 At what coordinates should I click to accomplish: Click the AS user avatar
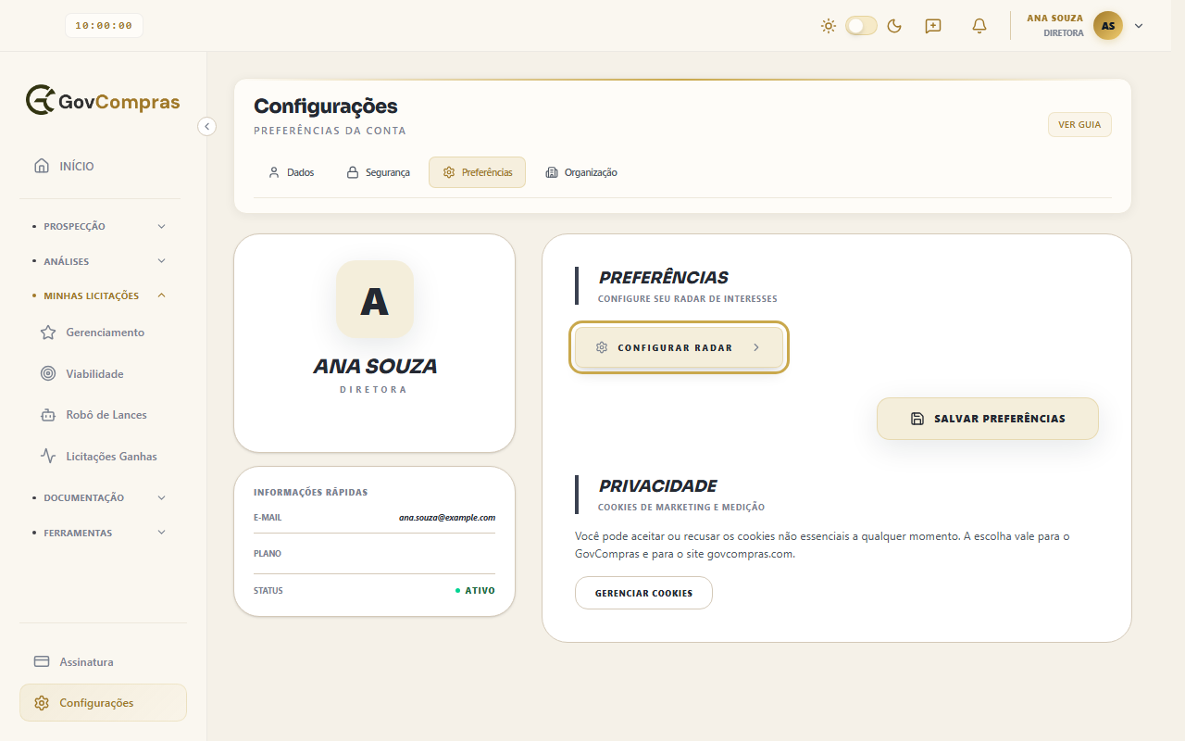[1108, 26]
